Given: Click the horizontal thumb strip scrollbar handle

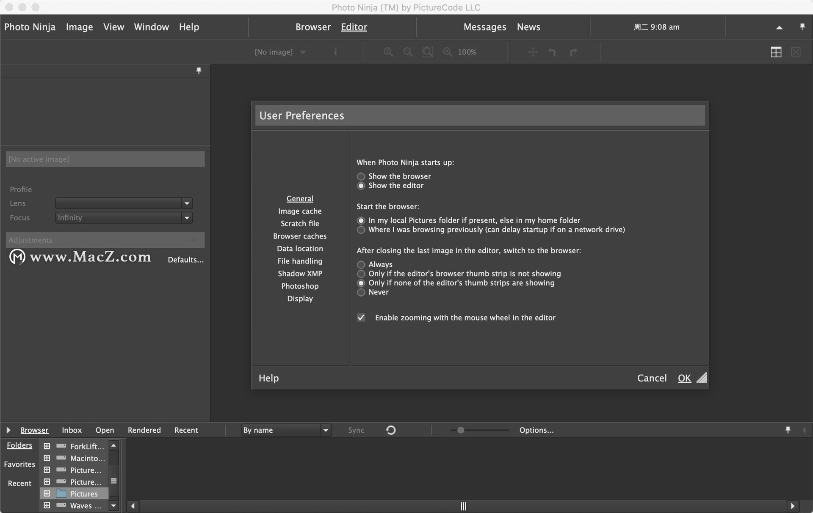Looking at the screenshot, I should (463, 506).
